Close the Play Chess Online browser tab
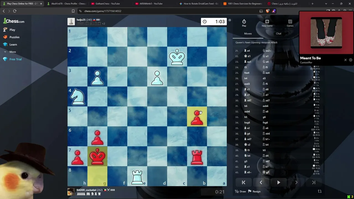The image size is (354, 199). click(41, 4)
